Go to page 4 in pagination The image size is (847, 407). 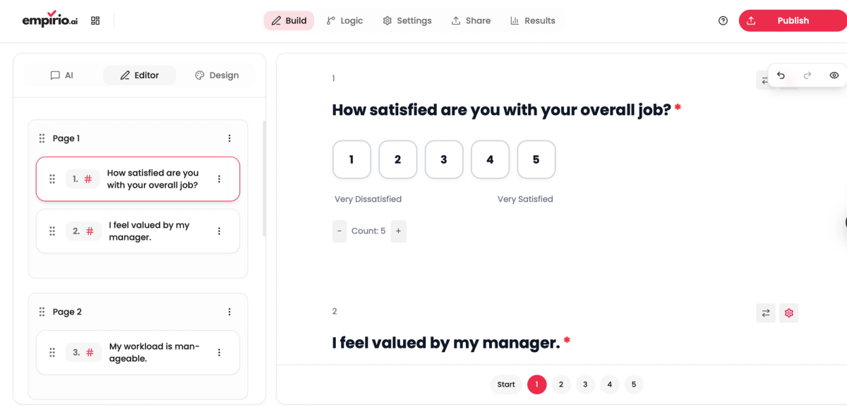pos(609,384)
